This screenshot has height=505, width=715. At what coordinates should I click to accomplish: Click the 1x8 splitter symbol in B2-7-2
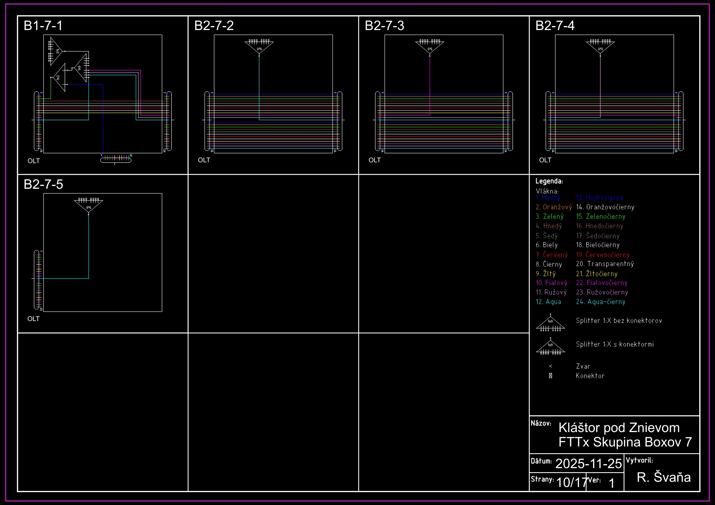click(259, 46)
